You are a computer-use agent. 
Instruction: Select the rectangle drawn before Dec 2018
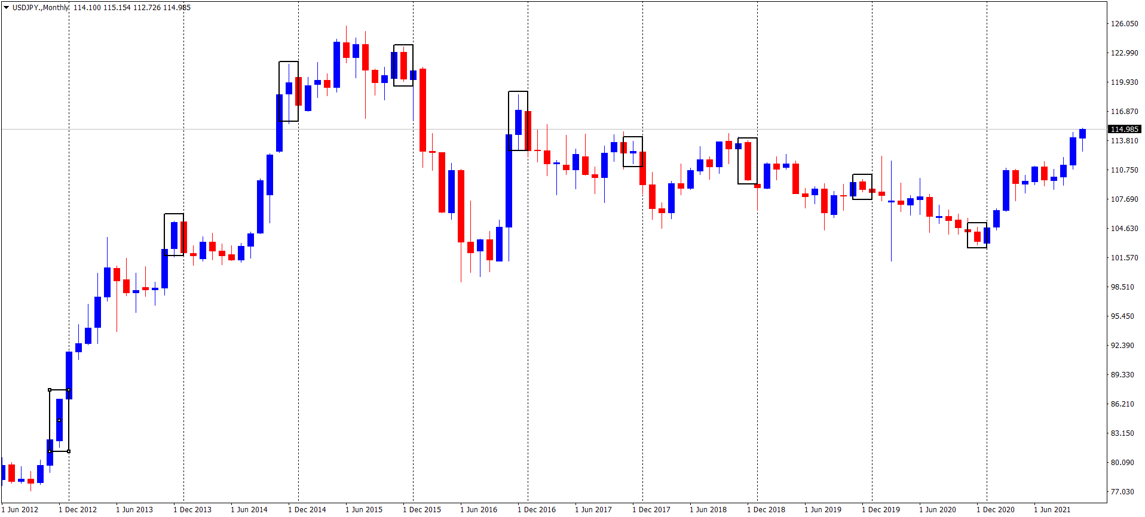point(748,138)
